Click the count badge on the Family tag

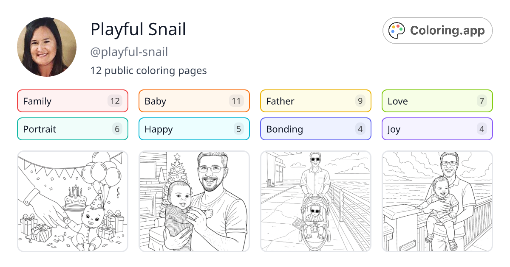point(116,101)
